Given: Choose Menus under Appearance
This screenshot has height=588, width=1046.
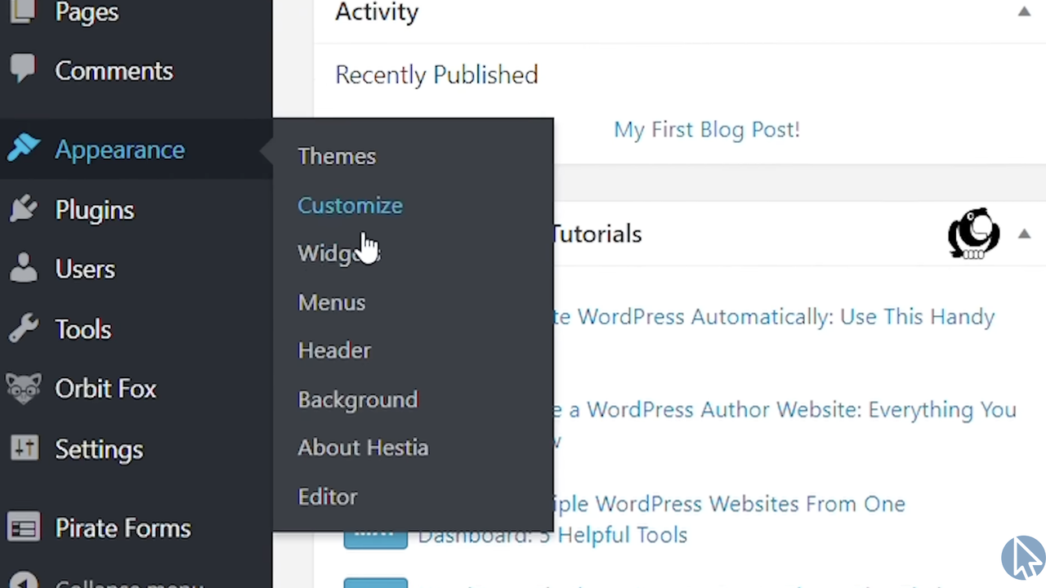Looking at the screenshot, I should (332, 302).
